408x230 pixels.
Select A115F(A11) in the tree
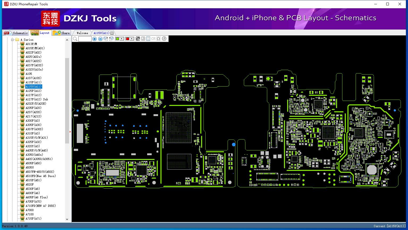pyautogui.click(x=33, y=82)
